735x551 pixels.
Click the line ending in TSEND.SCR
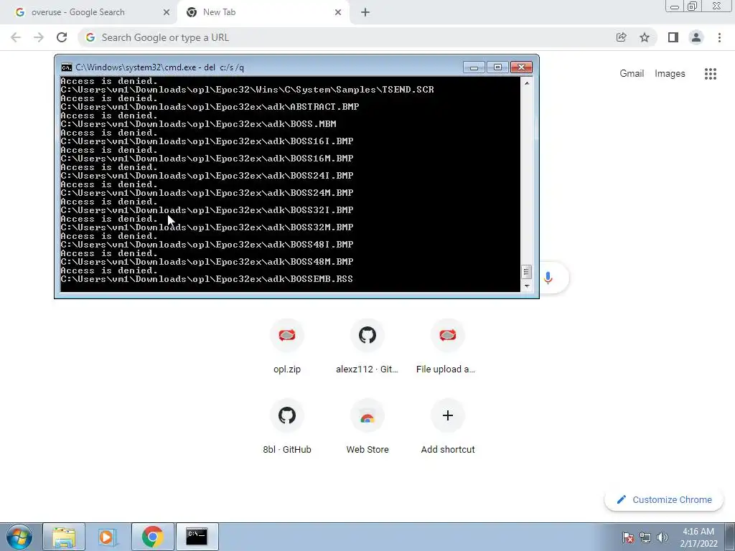click(x=247, y=90)
